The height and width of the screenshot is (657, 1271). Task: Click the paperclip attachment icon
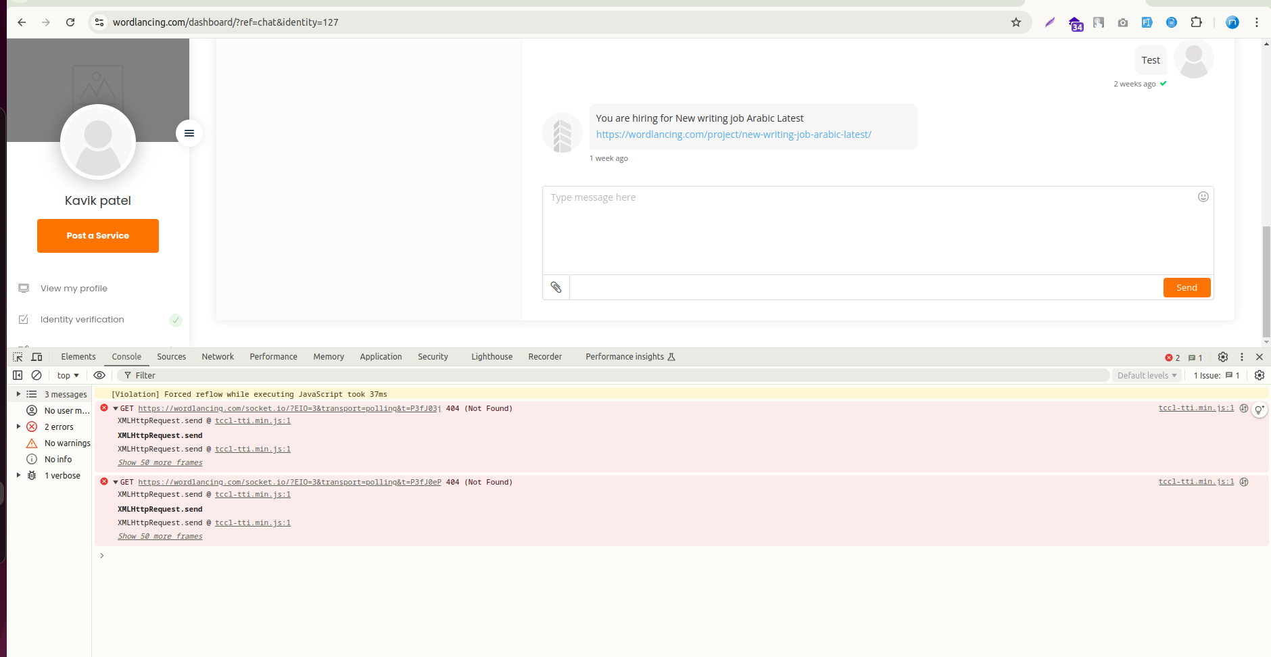(x=556, y=287)
